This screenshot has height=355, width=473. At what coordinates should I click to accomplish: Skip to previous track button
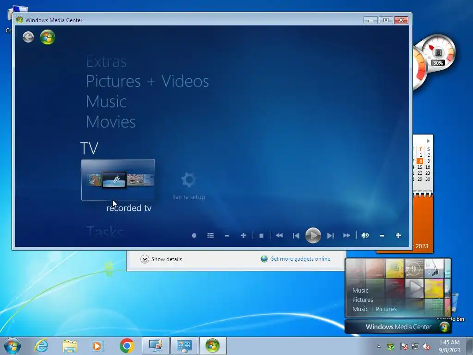[x=296, y=235]
